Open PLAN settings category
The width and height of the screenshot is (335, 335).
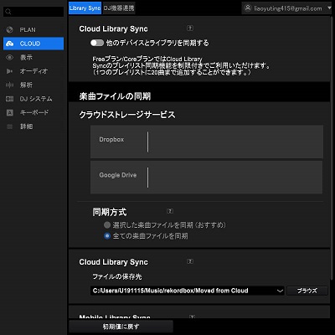[33, 29]
